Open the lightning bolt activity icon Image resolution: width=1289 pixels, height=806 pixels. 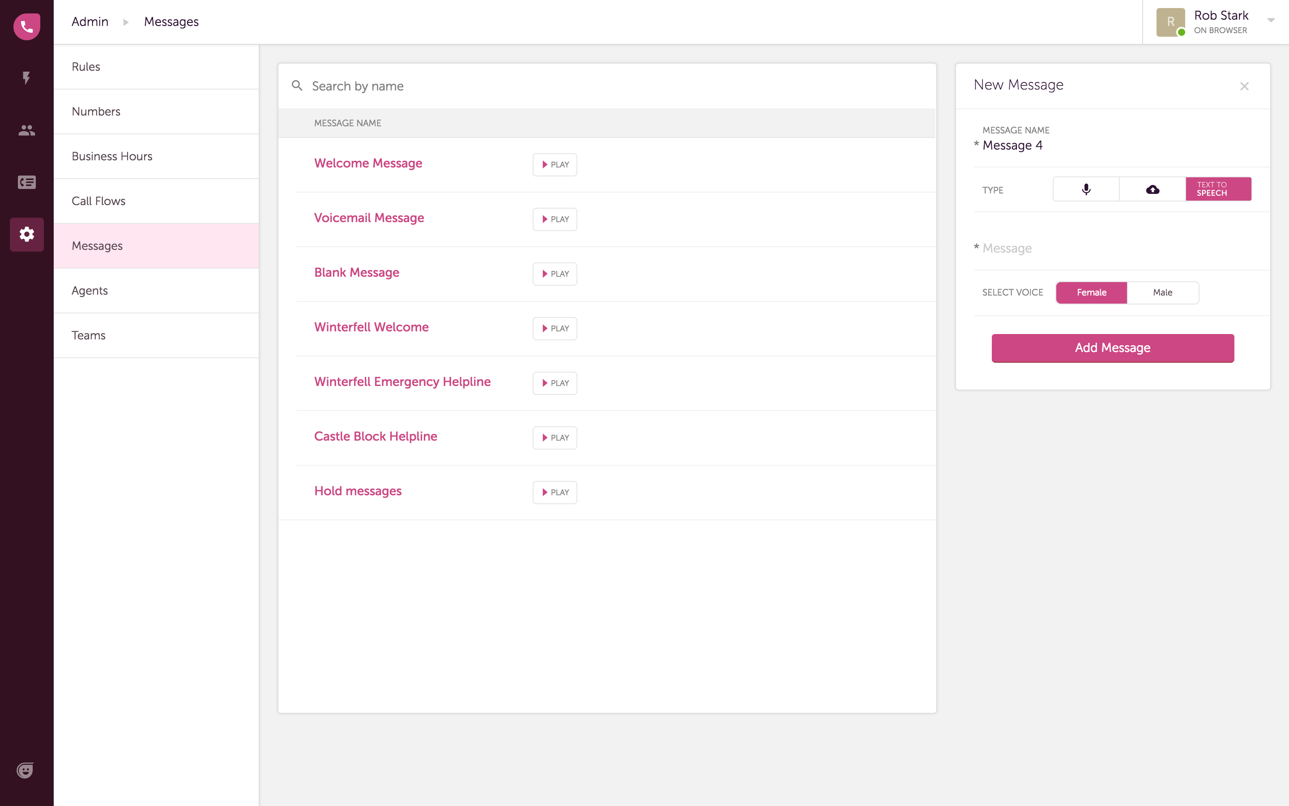click(x=26, y=78)
